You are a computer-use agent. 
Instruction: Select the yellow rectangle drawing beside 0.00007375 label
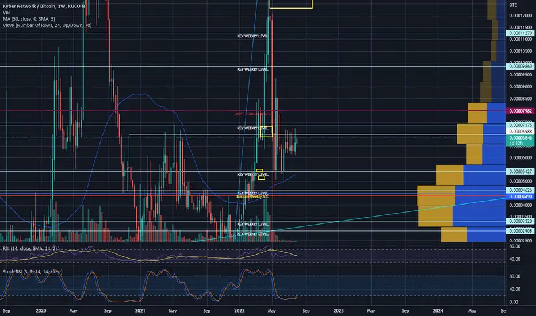click(266, 132)
